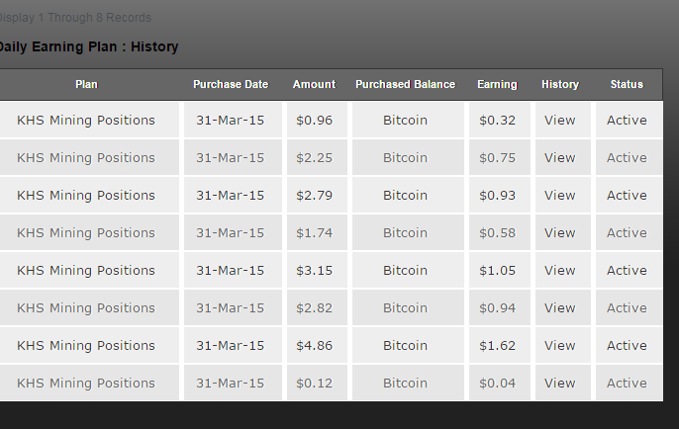Select the Status column header
The height and width of the screenshot is (429, 679).
pos(627,85)
